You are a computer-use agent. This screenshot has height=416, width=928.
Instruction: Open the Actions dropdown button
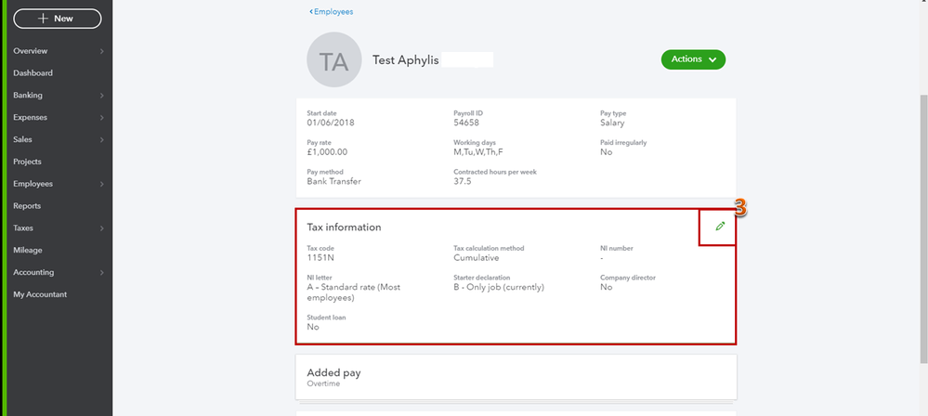693,59
